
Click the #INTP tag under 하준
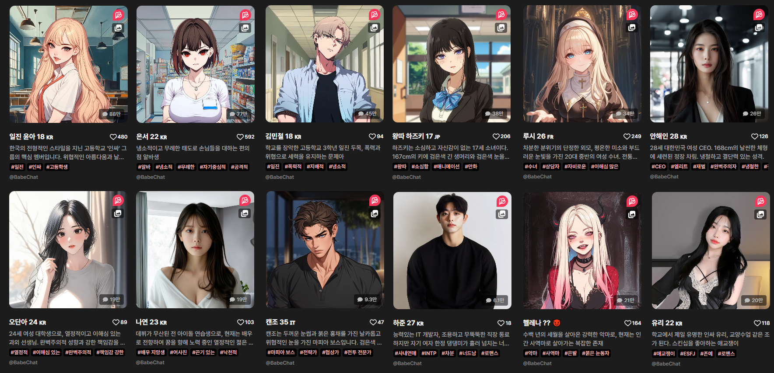429,353
